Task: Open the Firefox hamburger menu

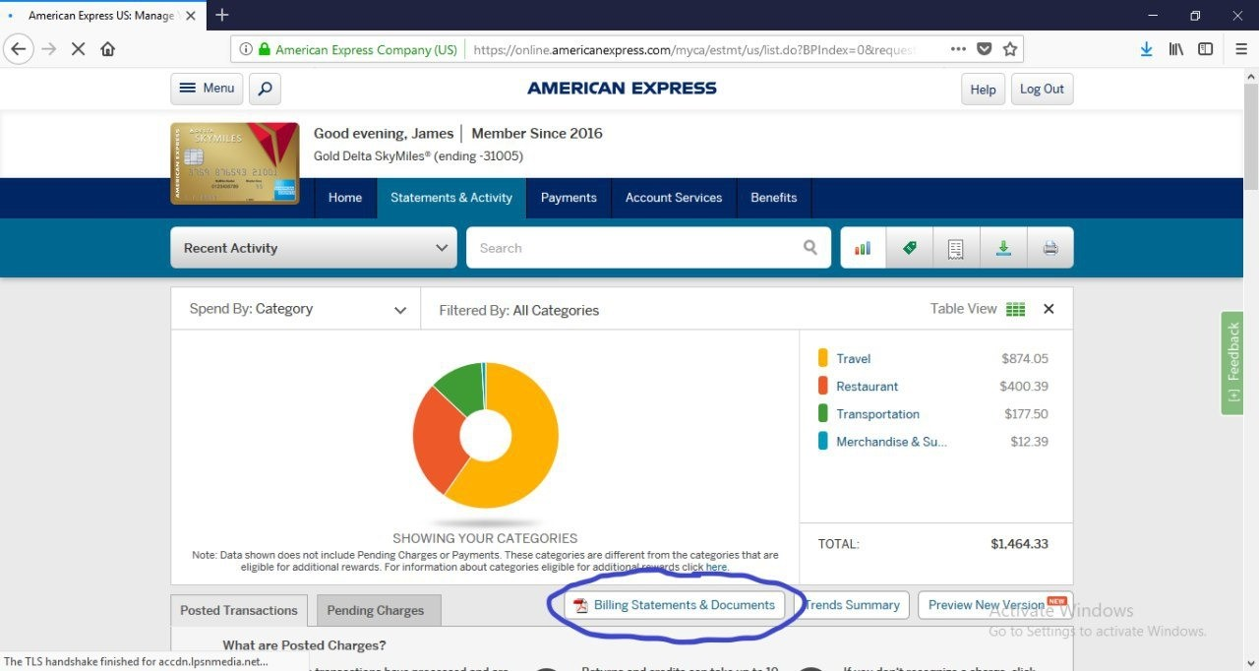Action: tap(1239, 49)
